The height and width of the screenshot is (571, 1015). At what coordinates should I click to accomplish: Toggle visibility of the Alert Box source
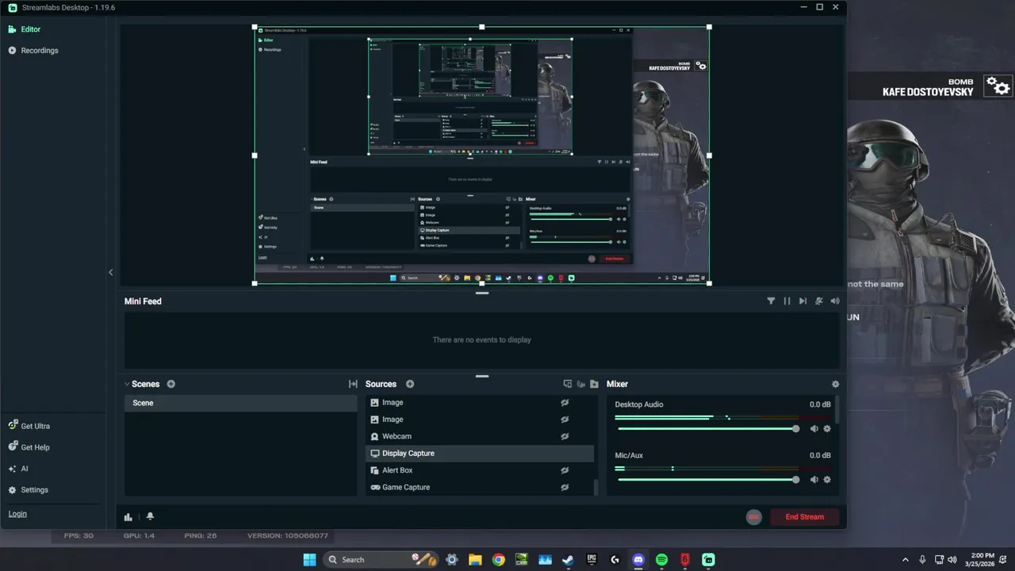coord(565,470)
